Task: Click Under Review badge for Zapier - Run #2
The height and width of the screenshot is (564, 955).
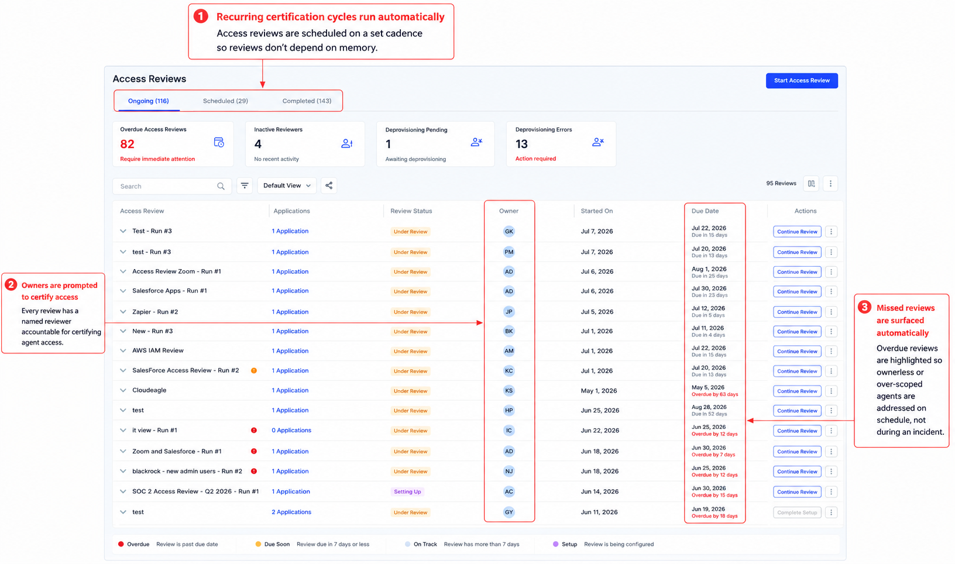Action: click(x=411, y=312)
